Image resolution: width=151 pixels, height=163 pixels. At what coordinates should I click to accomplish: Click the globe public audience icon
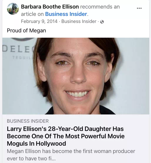pos(102,22)
